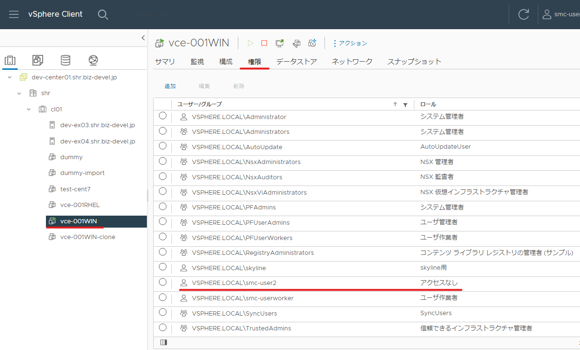The image size is (580, 350).
Task: Refresh the vSphere Client view
Action: [x=524, y=14]
